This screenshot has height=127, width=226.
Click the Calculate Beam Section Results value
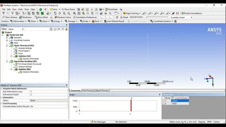pyautogui.click(x=49, y=107)
